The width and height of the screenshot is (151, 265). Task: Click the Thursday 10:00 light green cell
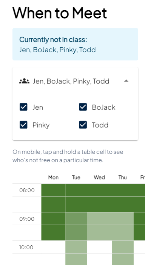click(x=123, y=247)
